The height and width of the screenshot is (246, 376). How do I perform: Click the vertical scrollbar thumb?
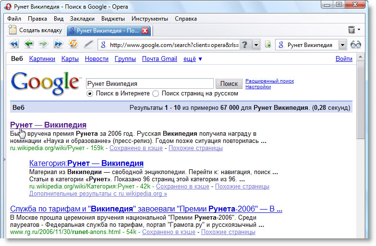click(360, 100)
